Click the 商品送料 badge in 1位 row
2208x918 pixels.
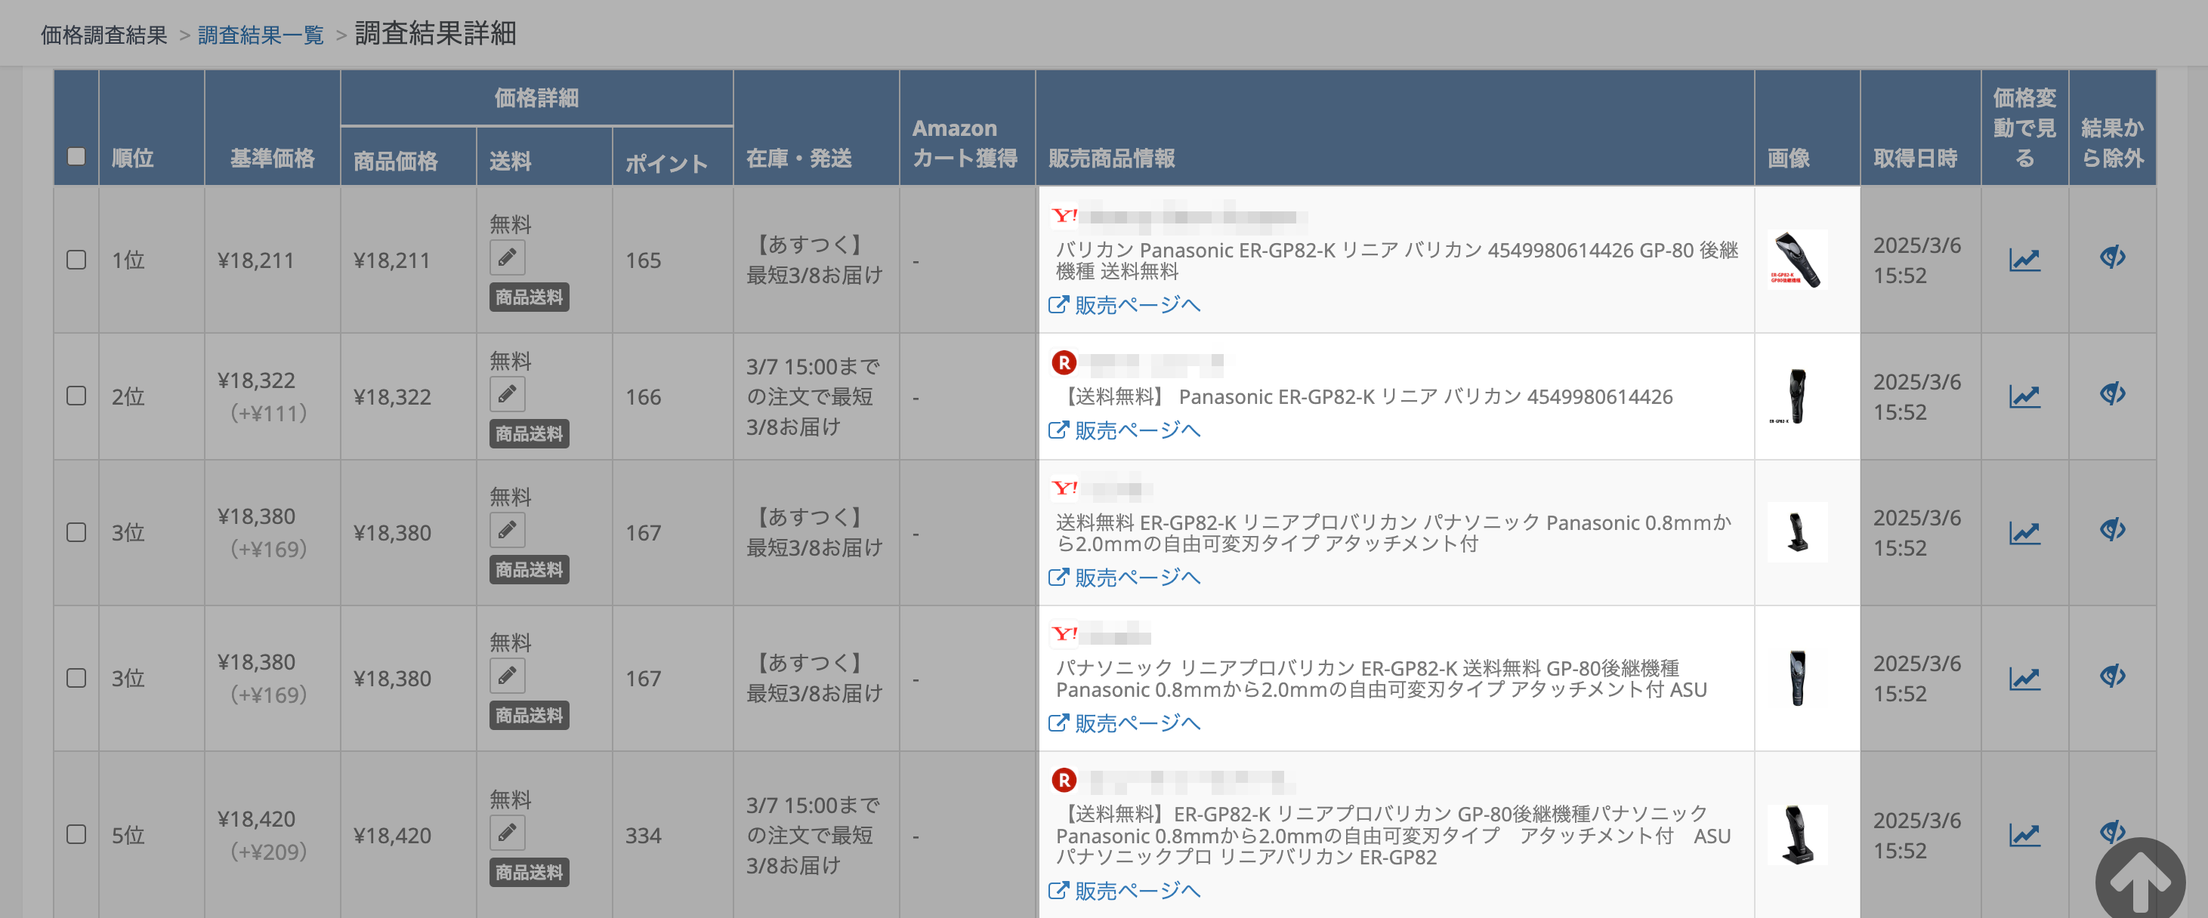pyautogui.click(x=529, y=297)
